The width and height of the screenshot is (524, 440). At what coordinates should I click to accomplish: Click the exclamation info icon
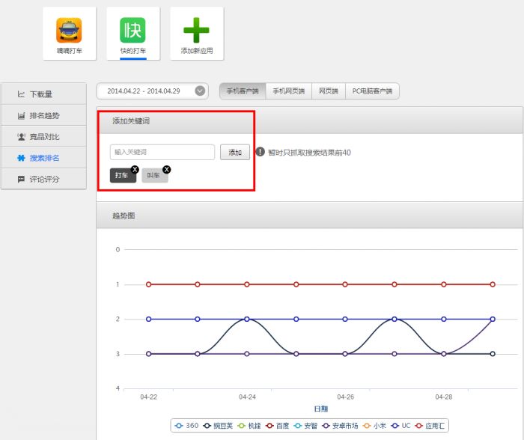tap(261, 152)
